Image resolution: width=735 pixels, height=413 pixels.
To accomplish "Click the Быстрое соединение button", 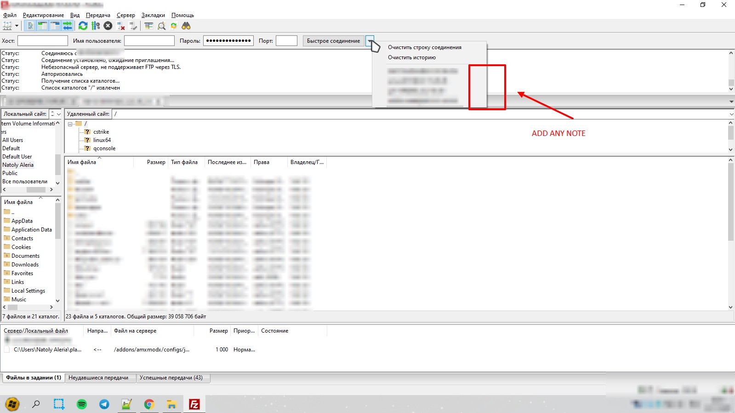I will click(x=334, y=41).
